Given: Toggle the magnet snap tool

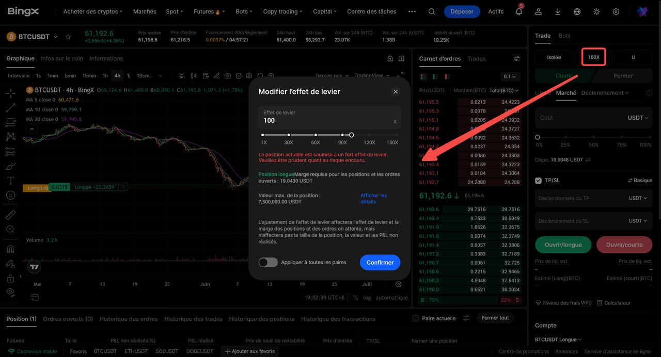Looking at the screenshot, I should [10, 249].
